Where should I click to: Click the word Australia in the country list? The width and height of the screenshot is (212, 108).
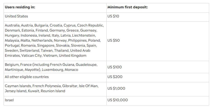point(12,25)
